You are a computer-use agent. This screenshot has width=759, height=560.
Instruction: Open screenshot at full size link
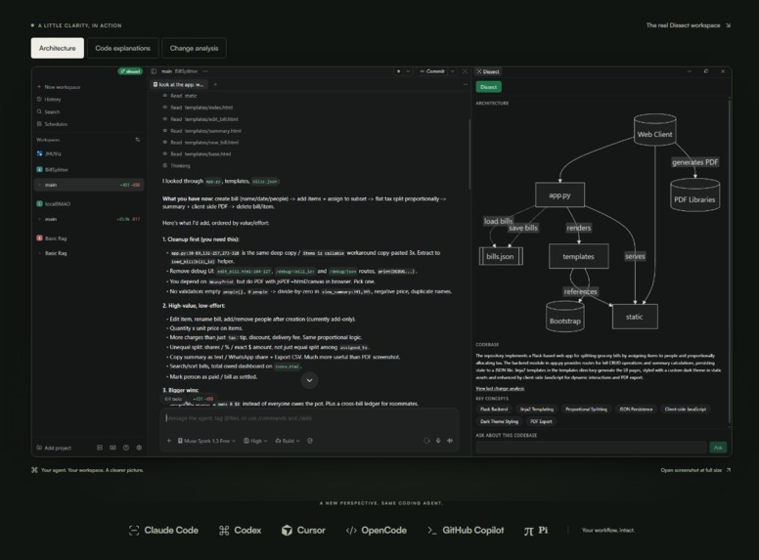[x=695, y=470]
